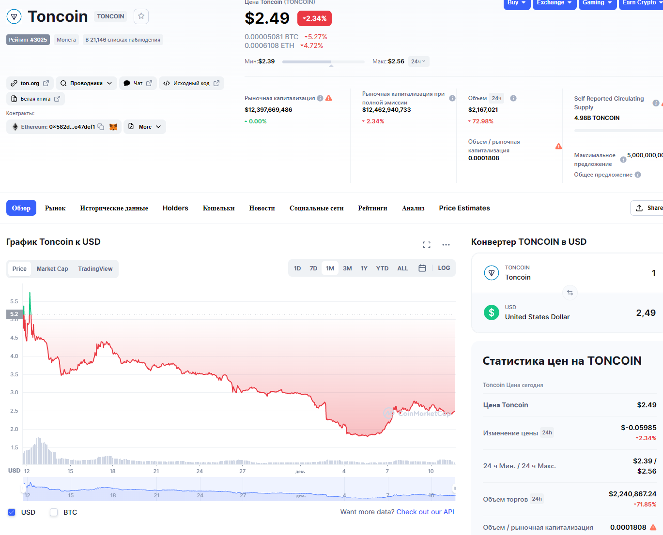The width and height of the screenshot is (663, 535).
Task: Click warning icon in price statistics volume ratio row
Action: click(x=653, y=527)
